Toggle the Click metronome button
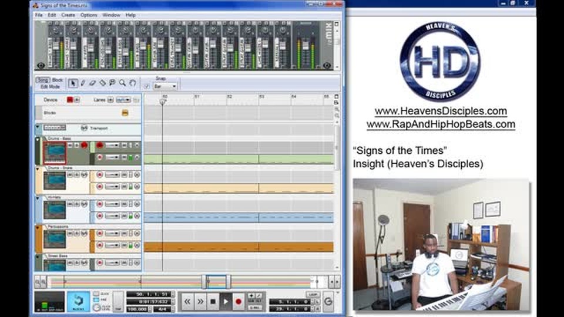The height and width of the screenshot is (317, 564). tap(96, 294)
